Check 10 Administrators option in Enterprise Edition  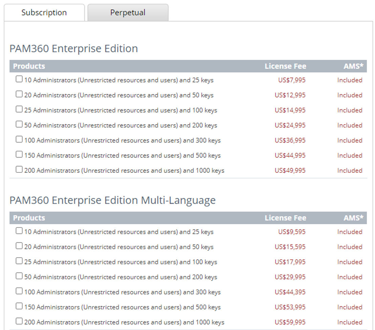tap(19, 79)
